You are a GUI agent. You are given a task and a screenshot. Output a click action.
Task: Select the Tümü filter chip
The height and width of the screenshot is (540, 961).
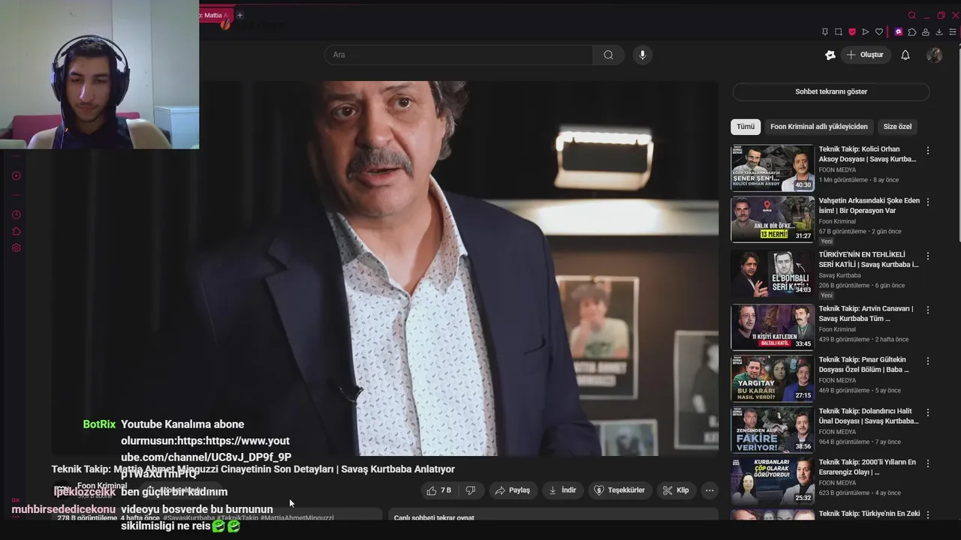[746, 127]
